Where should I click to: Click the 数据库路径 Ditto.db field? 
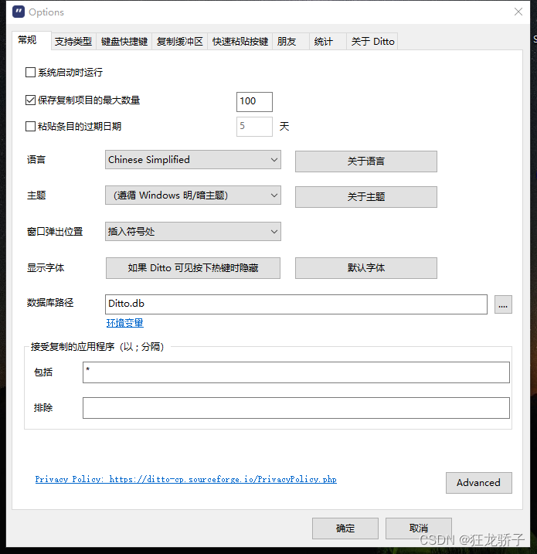(x=296, y=304)
